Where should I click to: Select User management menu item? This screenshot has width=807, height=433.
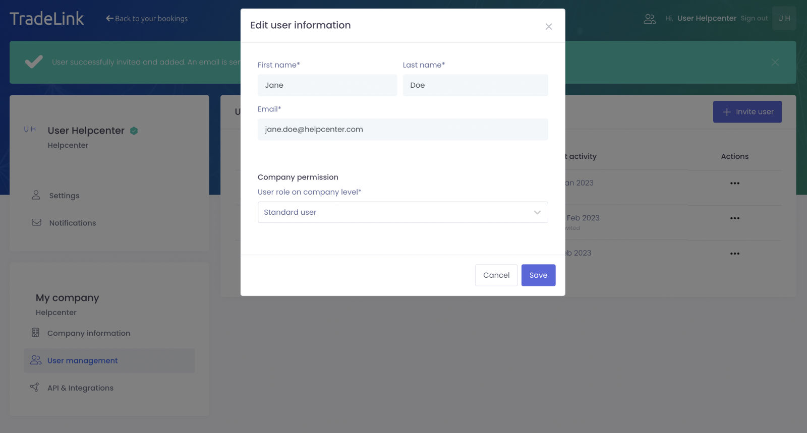coord(82,360)
